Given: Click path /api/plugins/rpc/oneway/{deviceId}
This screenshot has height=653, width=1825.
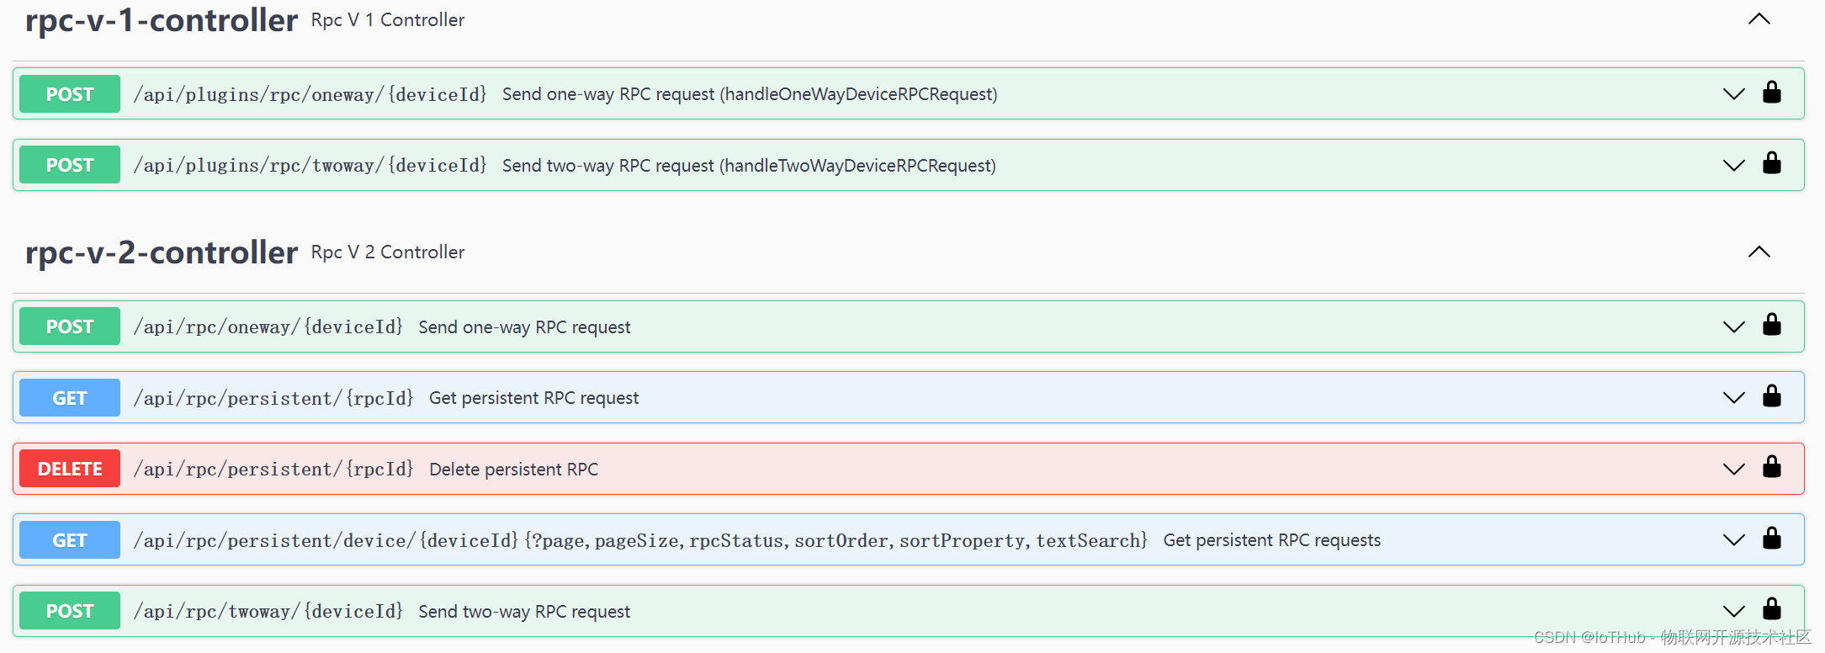Looking at the screenshot, I should tap(310, 94).
